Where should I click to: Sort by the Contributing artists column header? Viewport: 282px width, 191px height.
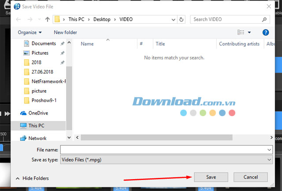point(239,44)
